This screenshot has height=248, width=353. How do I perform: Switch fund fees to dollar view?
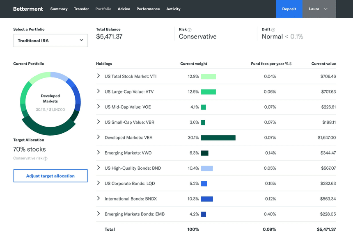coord(291,64)
